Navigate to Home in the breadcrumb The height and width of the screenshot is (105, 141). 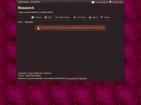click(x=20, y=22)
